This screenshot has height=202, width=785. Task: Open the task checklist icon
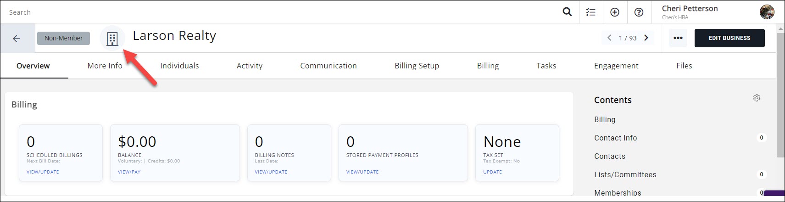591,12
